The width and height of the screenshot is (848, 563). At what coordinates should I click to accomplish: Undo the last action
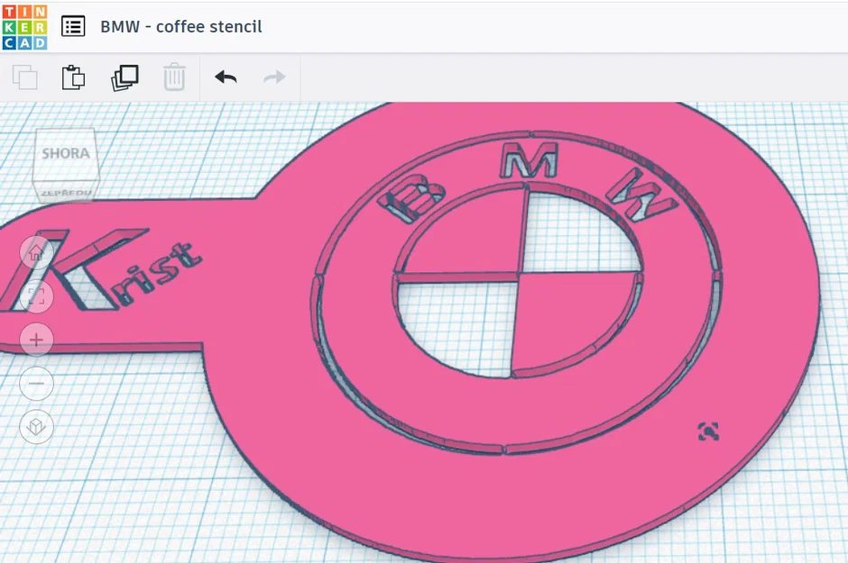[226, 77]
